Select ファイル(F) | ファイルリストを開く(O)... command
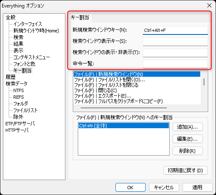This screenshot has height=195, width=216. (137, 80)
